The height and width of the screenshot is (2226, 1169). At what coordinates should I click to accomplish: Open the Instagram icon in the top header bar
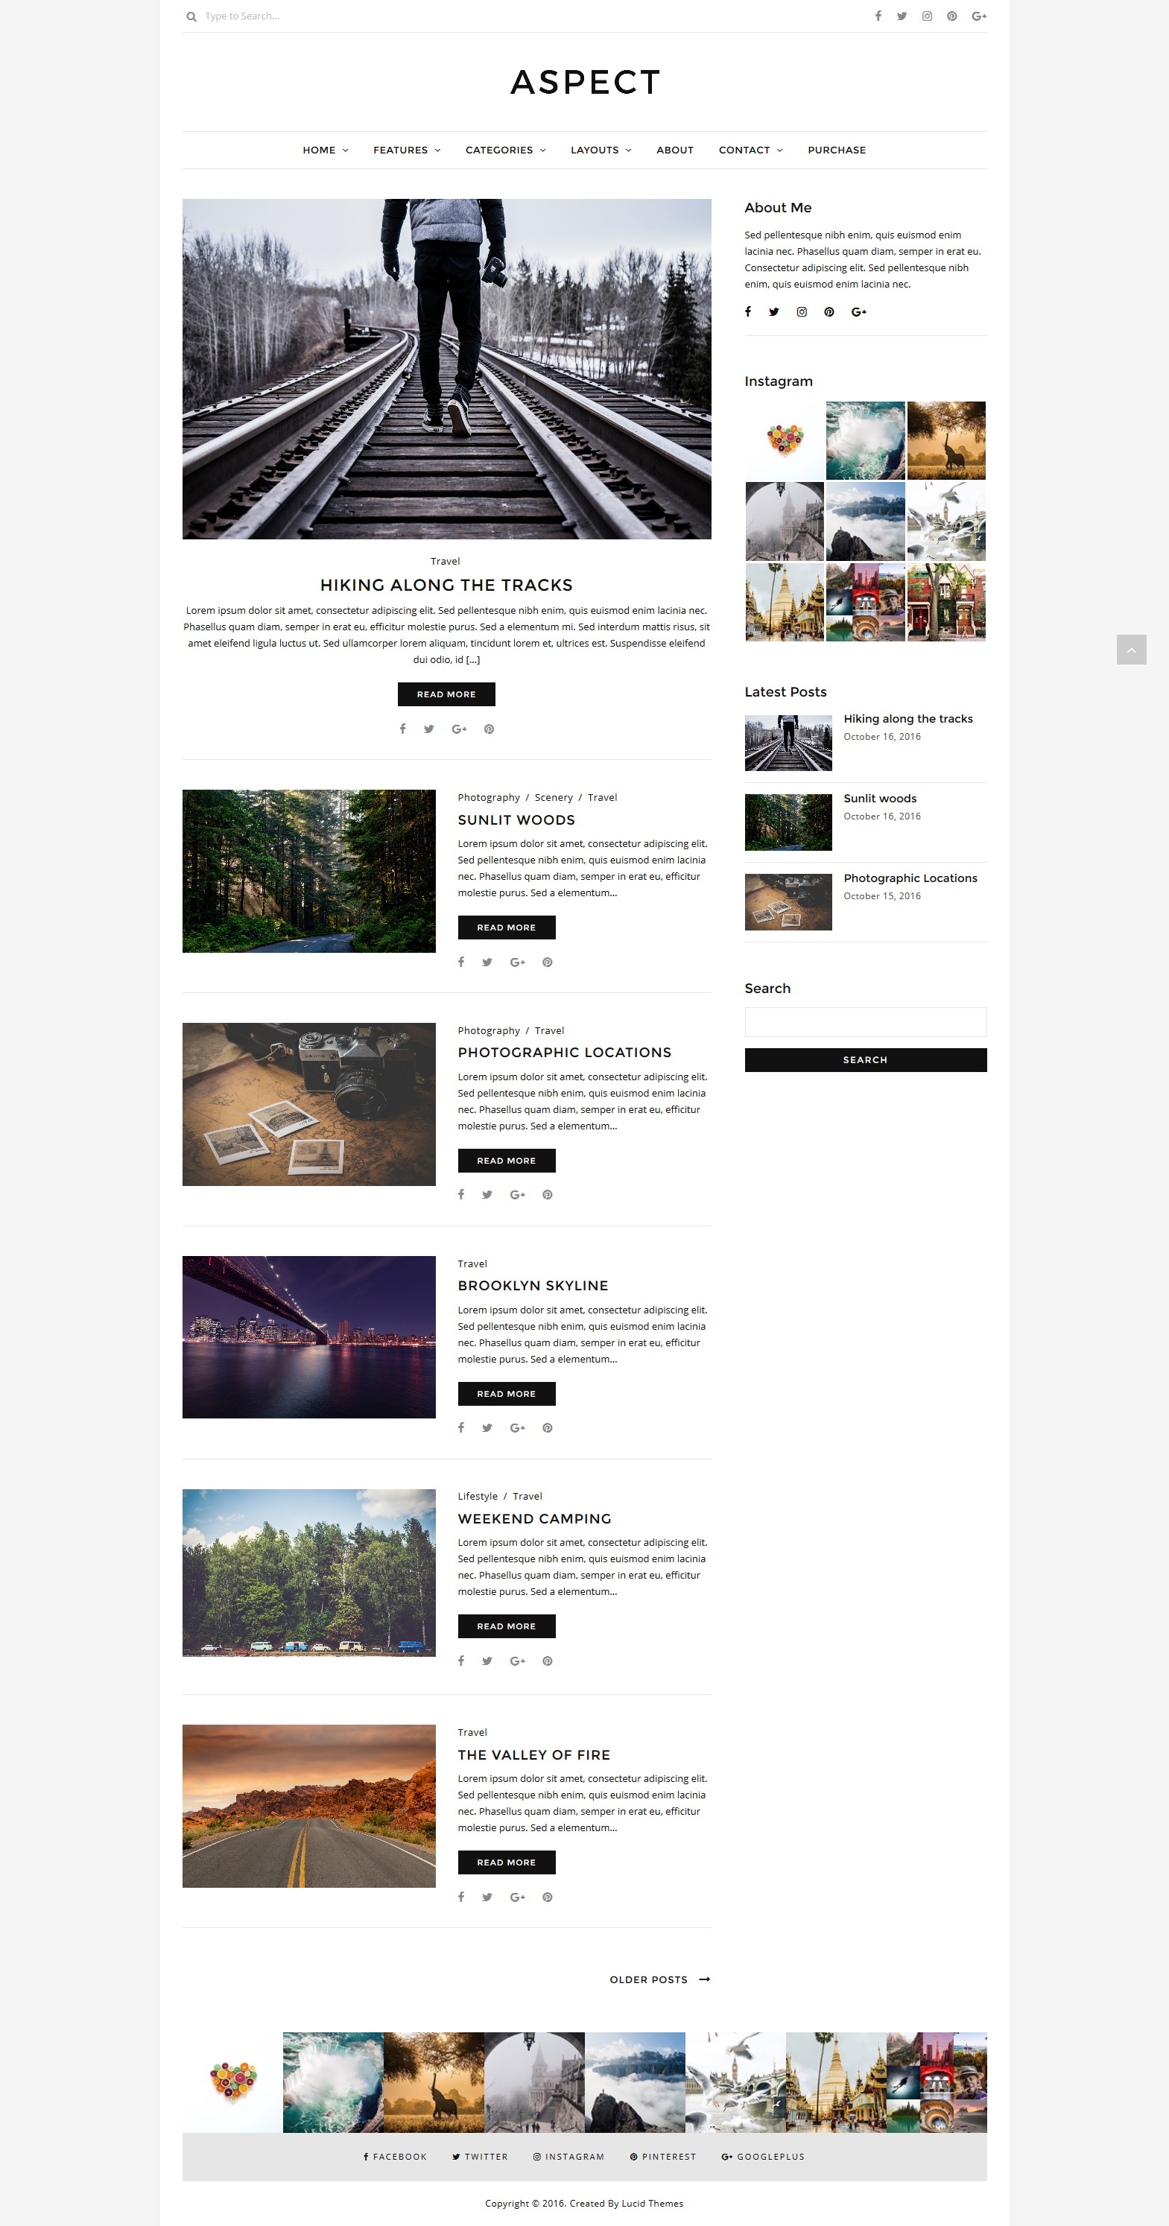927,16
